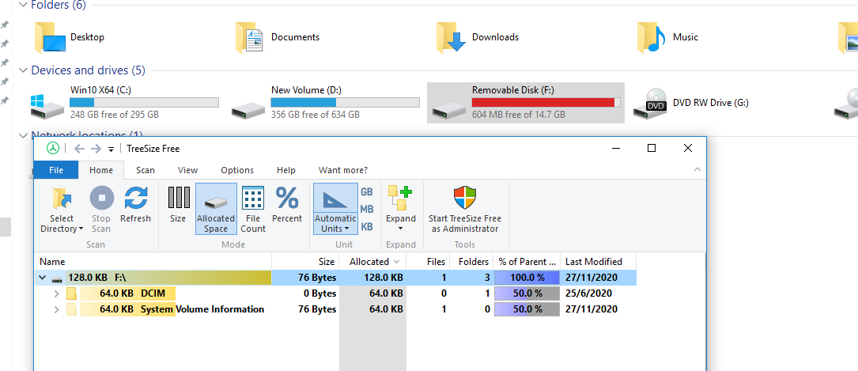Open Documents folder in Explorer

pos(278,37)
